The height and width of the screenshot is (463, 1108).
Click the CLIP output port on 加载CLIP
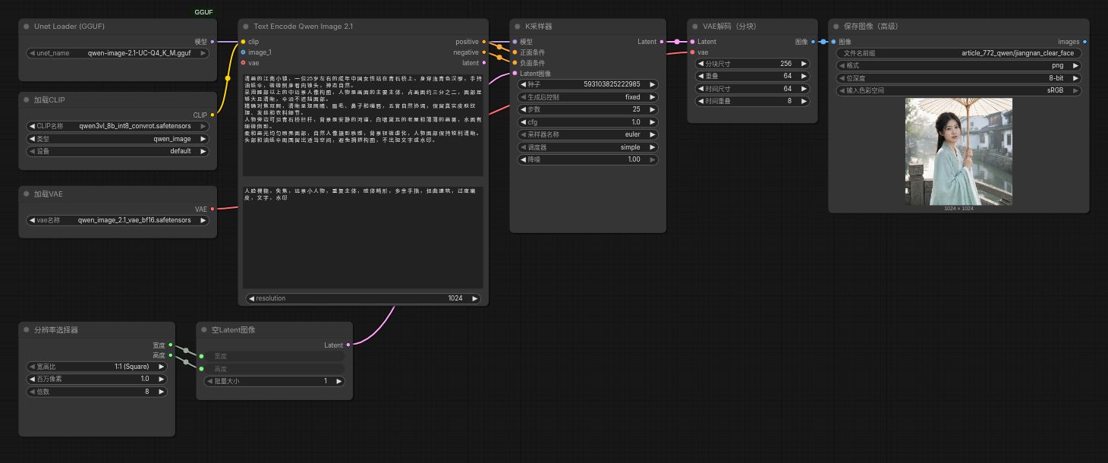[212, 115]
